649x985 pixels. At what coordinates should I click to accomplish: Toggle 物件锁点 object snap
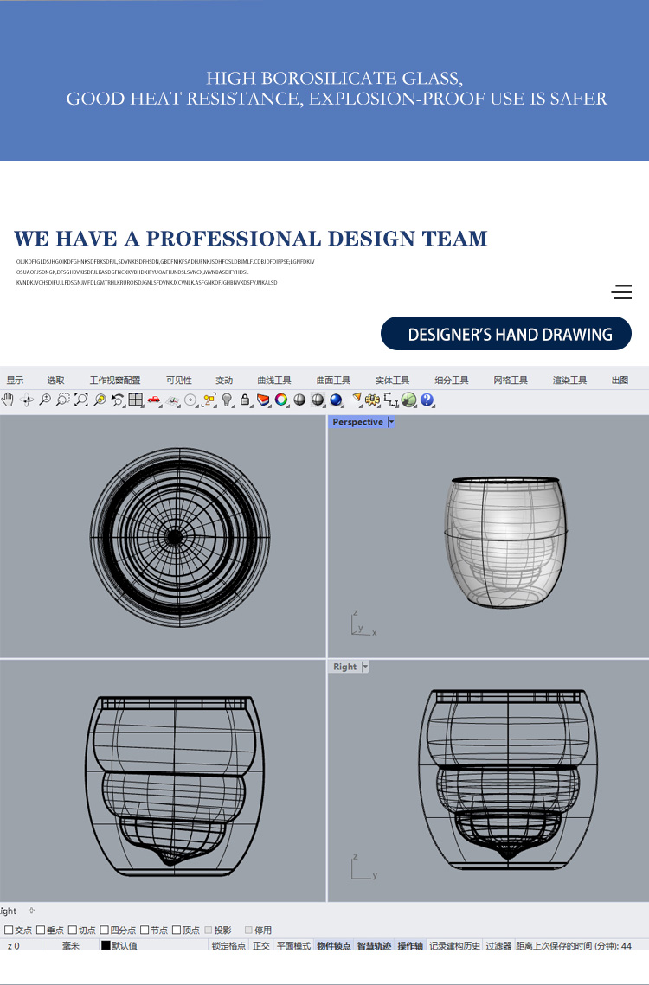(x=334, y=945)
